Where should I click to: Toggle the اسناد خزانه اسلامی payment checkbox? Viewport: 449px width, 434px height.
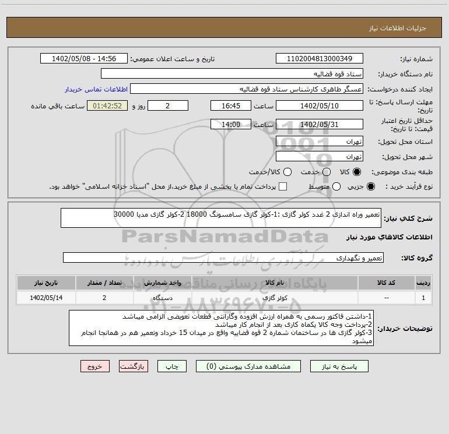click(283, 186)
